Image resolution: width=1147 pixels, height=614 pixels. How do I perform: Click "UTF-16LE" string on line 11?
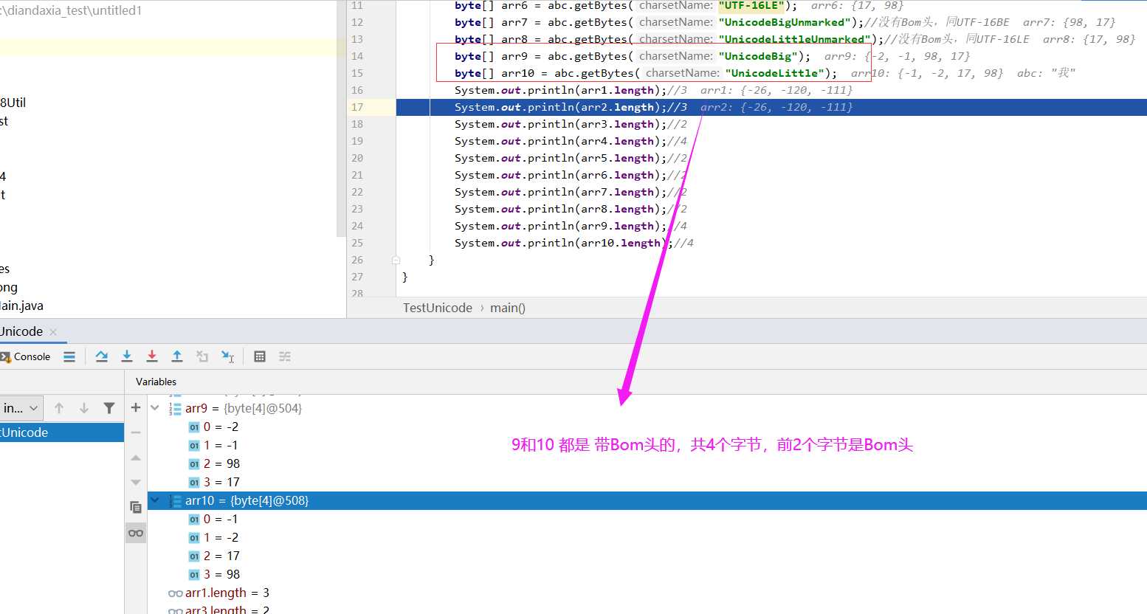click(751, 6)
